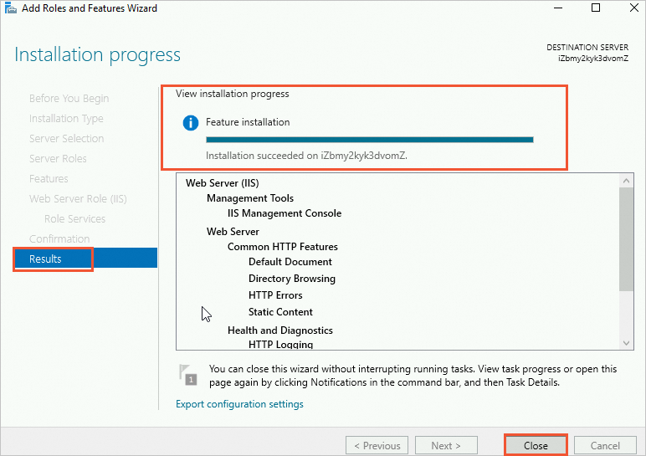Click the 'Feature installation' label
This screenshot has height=456, width=646.
pos(248,122)
